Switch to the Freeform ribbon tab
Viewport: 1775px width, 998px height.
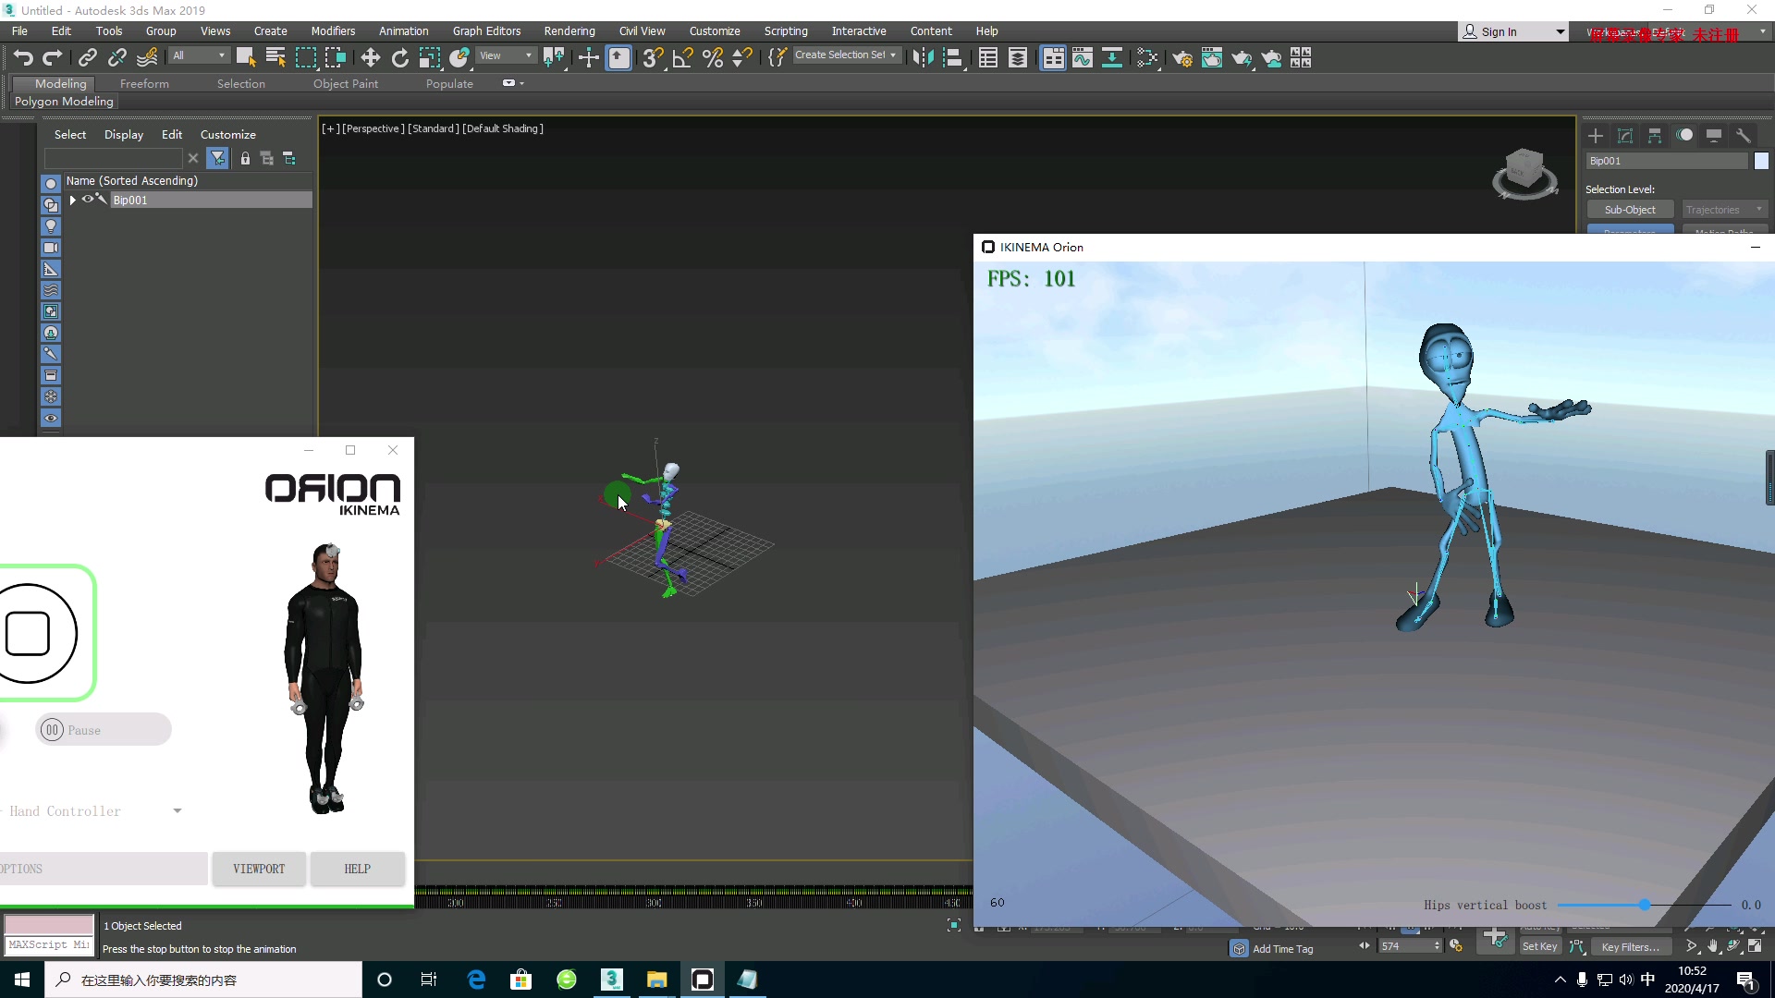click(x=144, y=83)
